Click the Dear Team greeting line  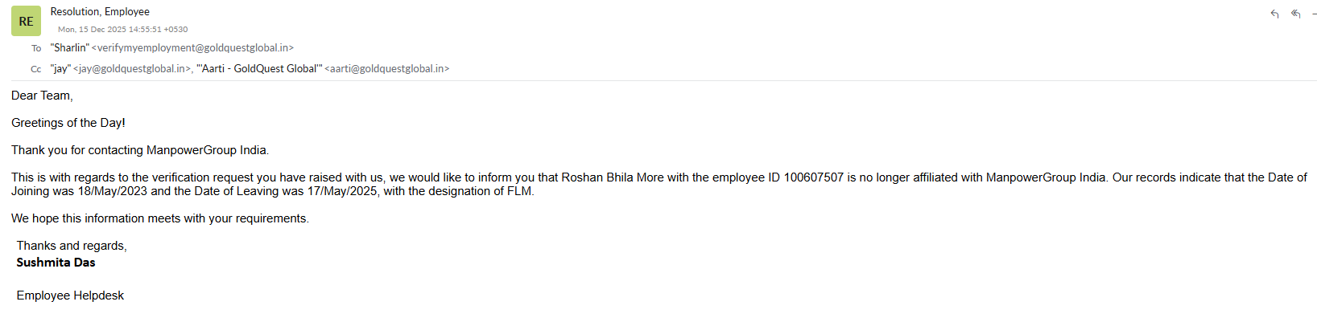point(42,96)
